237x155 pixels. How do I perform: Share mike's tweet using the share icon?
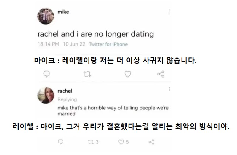click(x=161, y=74)
